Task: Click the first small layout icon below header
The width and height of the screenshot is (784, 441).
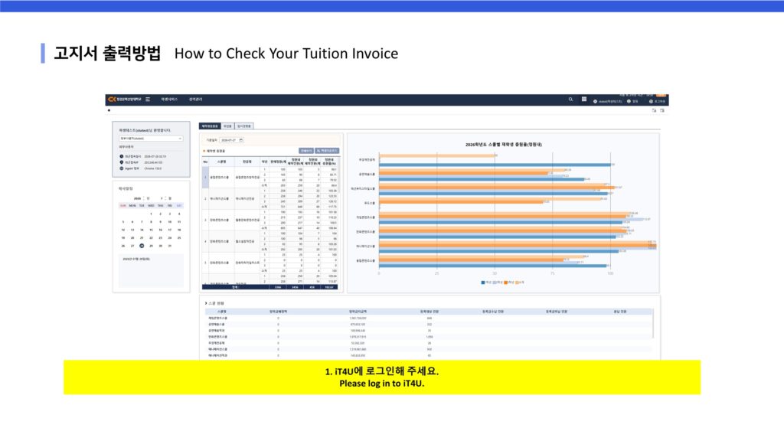Action: (654, 110)
